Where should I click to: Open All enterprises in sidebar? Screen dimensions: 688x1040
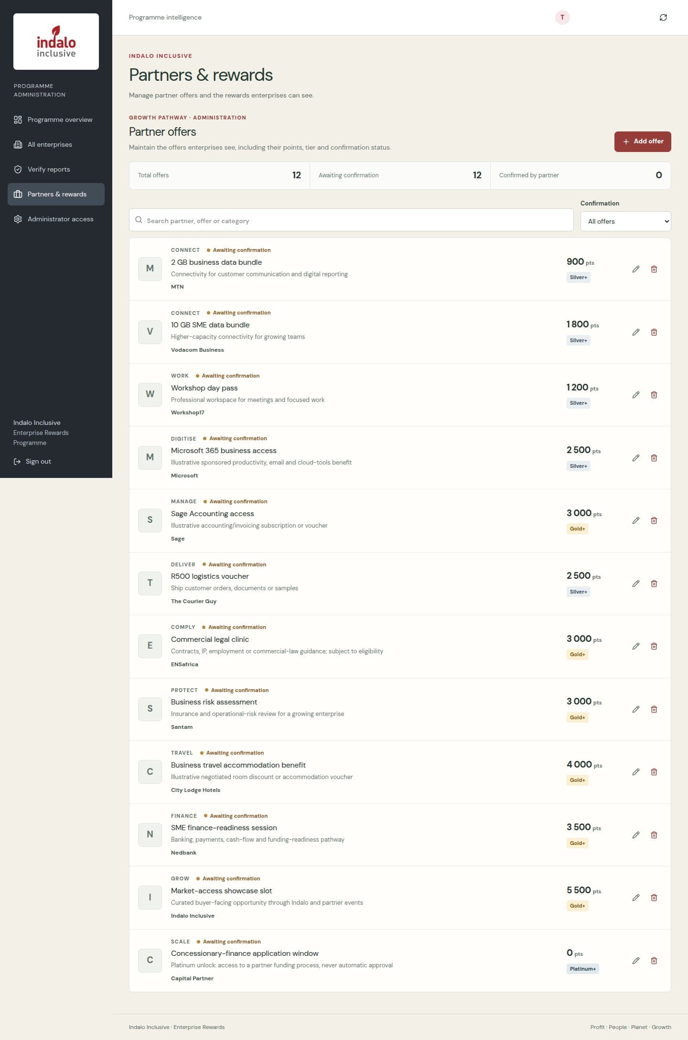[56, 145]
